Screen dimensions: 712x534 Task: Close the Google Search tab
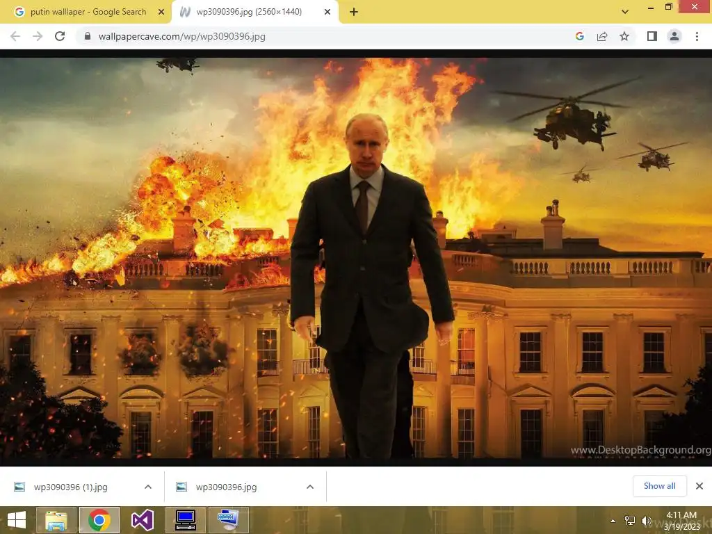click(161, 12)
